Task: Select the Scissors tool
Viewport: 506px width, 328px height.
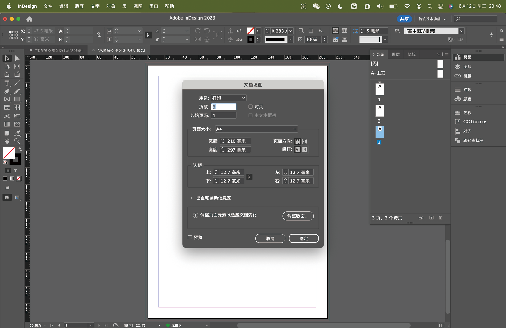Action: [x=7, y=116]
